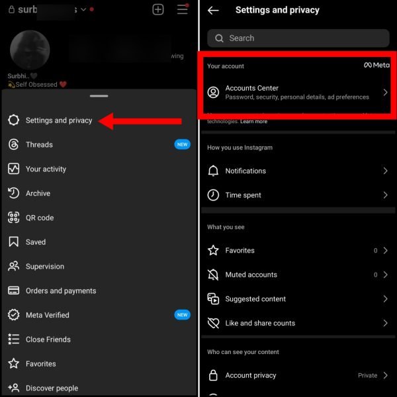Viewport: 397px width, 397px height.
Task: Go back using the arrow icon
Action: 213,11
